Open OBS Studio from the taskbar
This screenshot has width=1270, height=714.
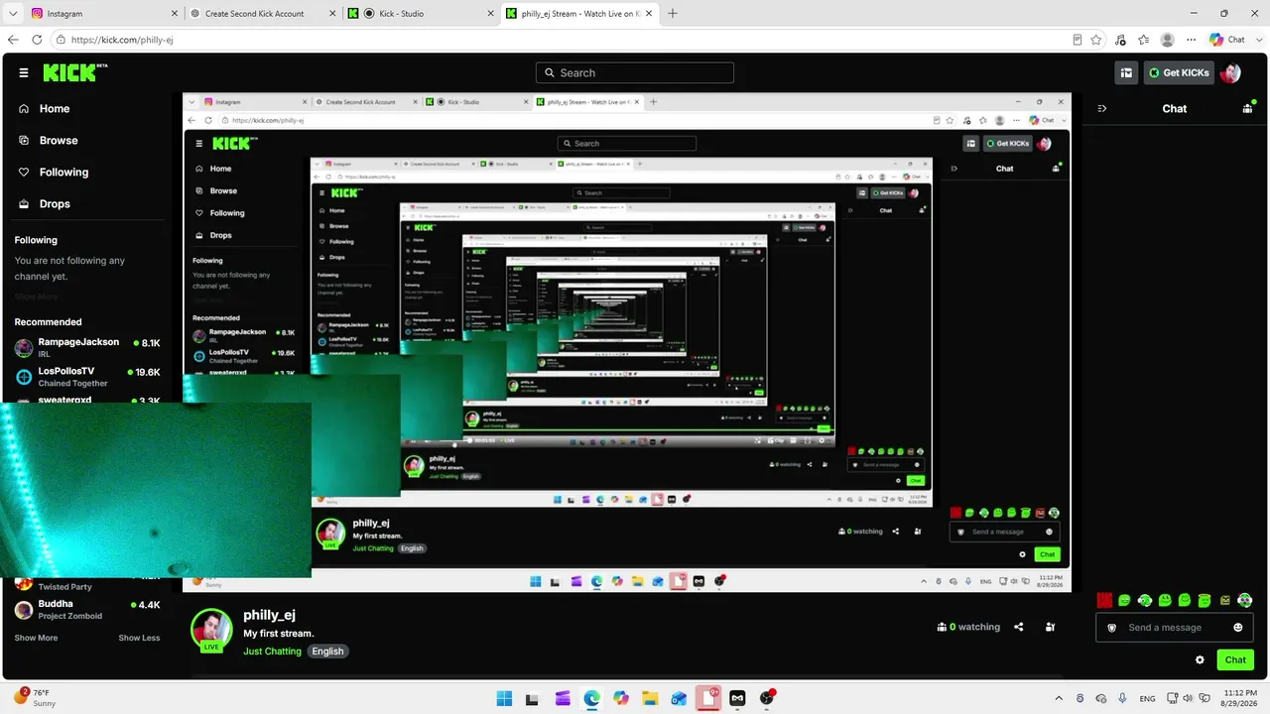click(x=766, y=697)
